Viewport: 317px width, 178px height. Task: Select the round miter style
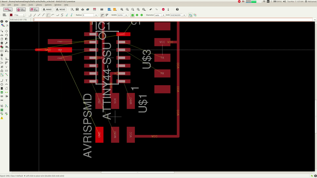click(x=102, y=15)
